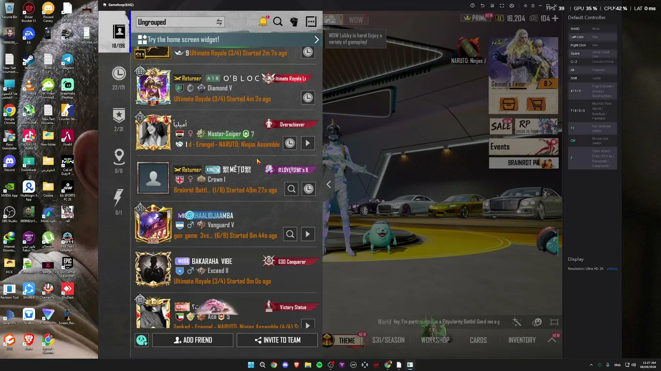Click the frame icon right of the emote icon
The width and height of the screenshot is (661, 371).
554,322
